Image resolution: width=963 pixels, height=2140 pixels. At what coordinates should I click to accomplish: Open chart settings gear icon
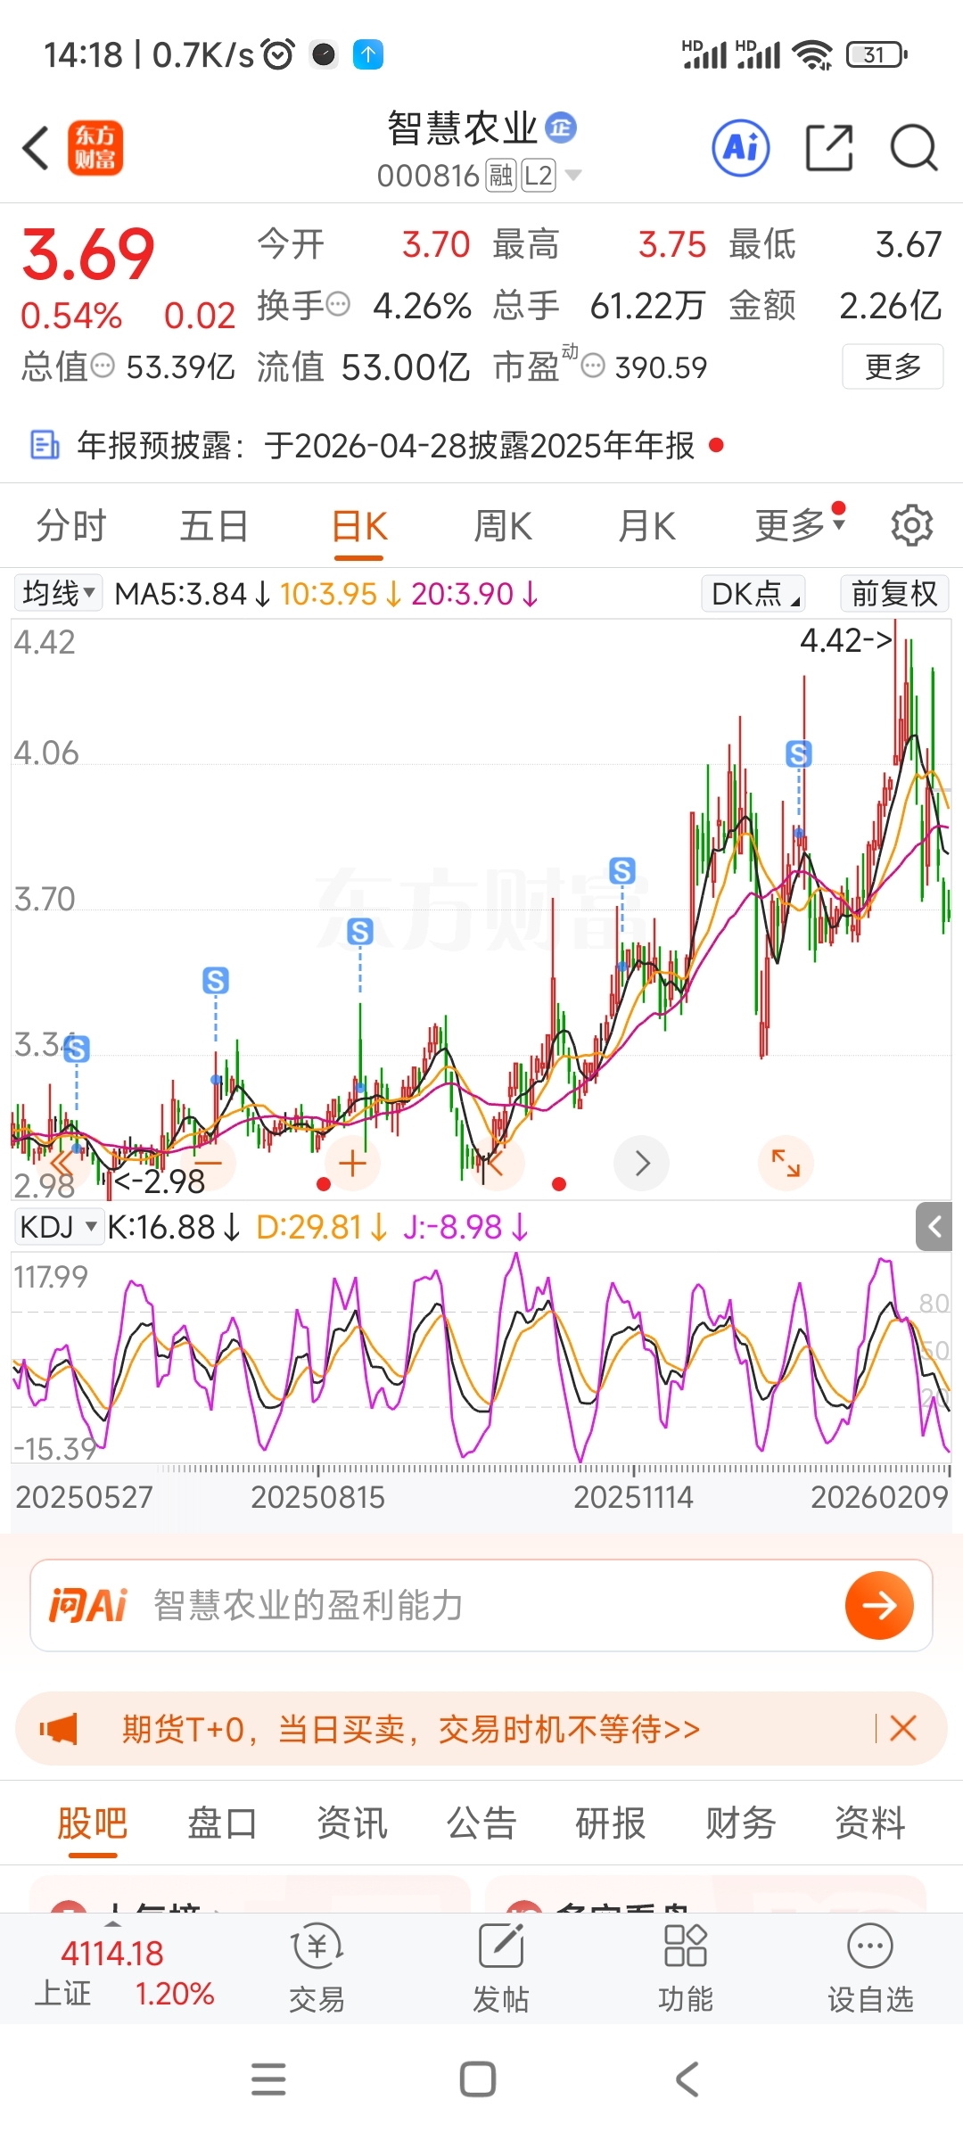point(912,525)
